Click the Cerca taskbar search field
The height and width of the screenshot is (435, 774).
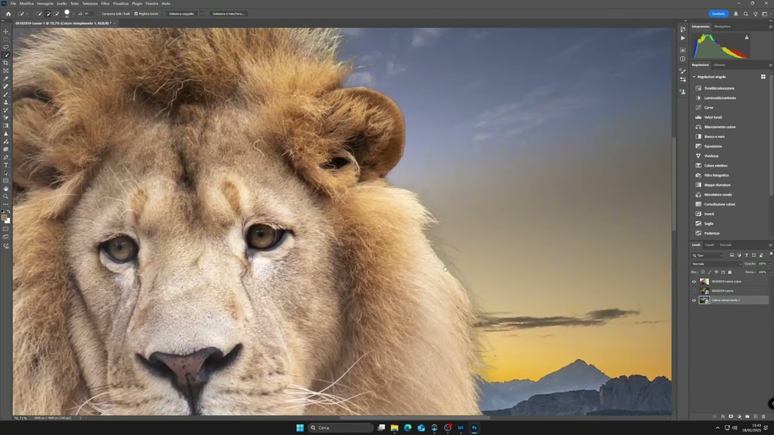click(x=341, y=428)
